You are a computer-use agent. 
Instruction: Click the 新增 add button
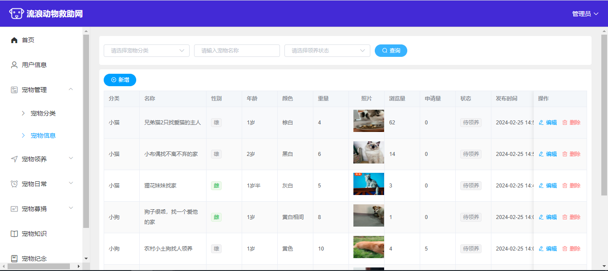[120, 80]
